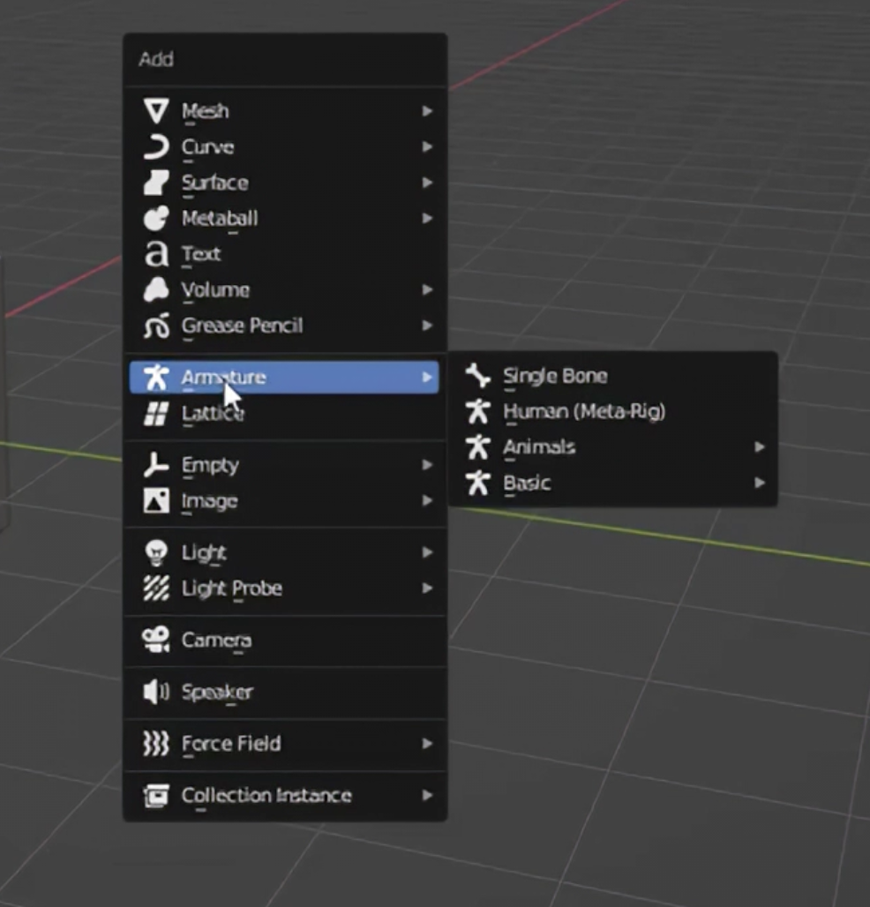870x907 pixels.
Task: Click the Volume cloud icon
Action: point(156,289)
